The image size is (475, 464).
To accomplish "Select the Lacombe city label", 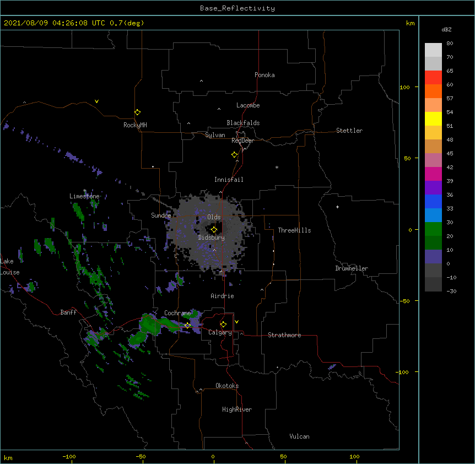I will pos(248,105).
